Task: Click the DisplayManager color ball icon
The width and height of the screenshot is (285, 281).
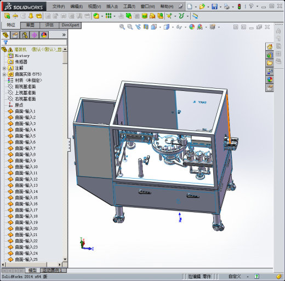Action: coord(44,35)
